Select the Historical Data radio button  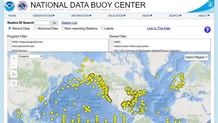(35, 28)
